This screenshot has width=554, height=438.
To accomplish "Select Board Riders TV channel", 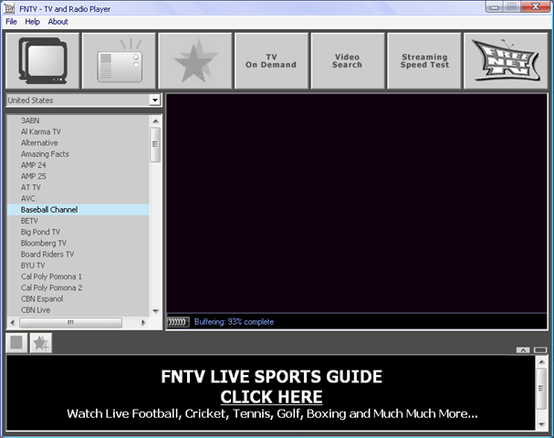I will [78, 254].
